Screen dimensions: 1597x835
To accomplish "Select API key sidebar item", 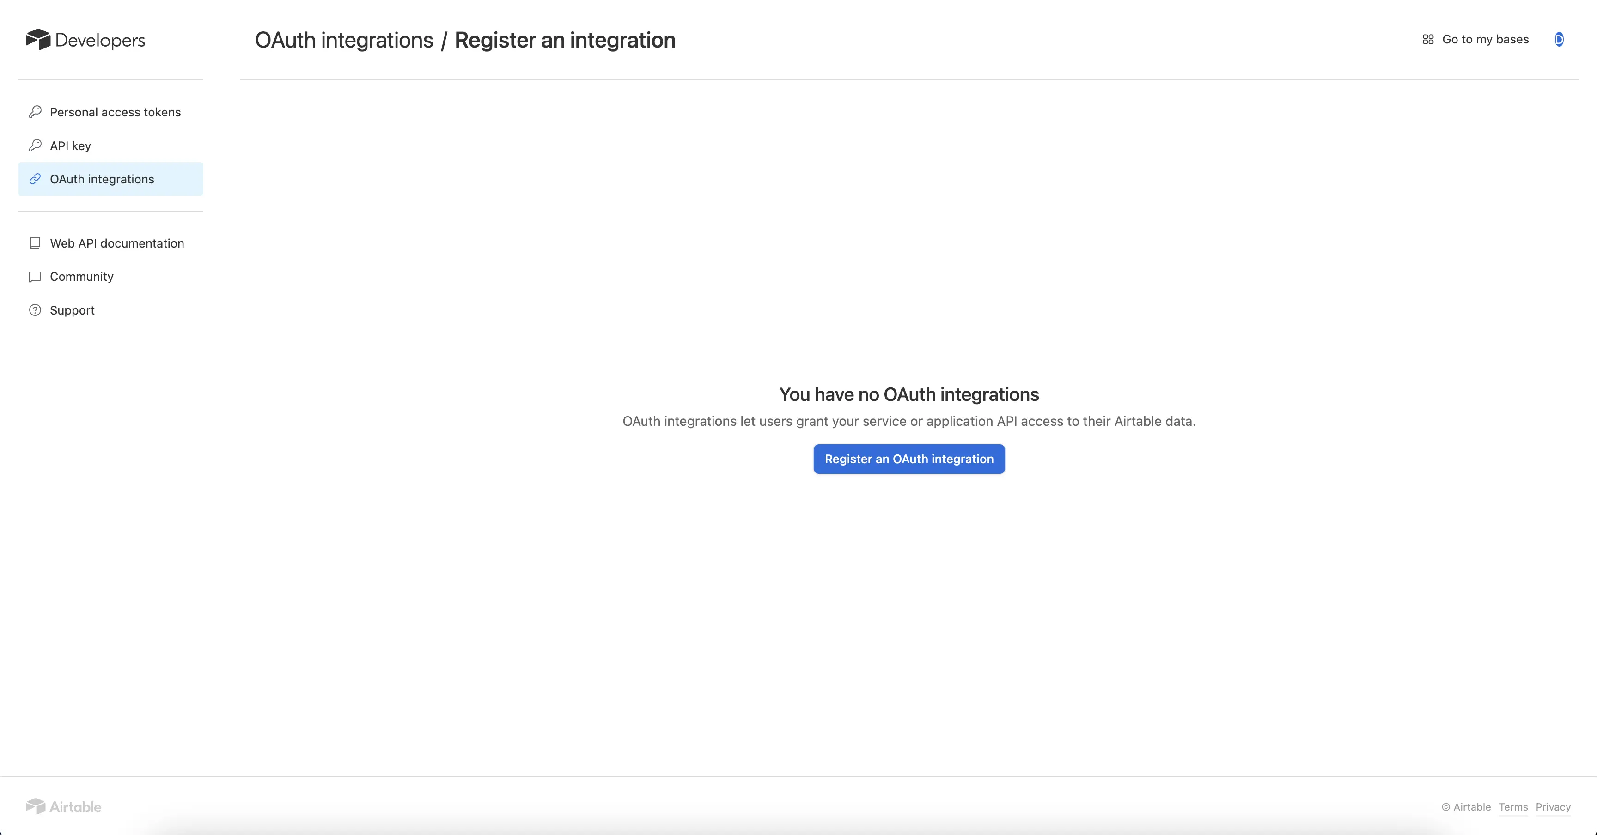I will coord(111,145).
